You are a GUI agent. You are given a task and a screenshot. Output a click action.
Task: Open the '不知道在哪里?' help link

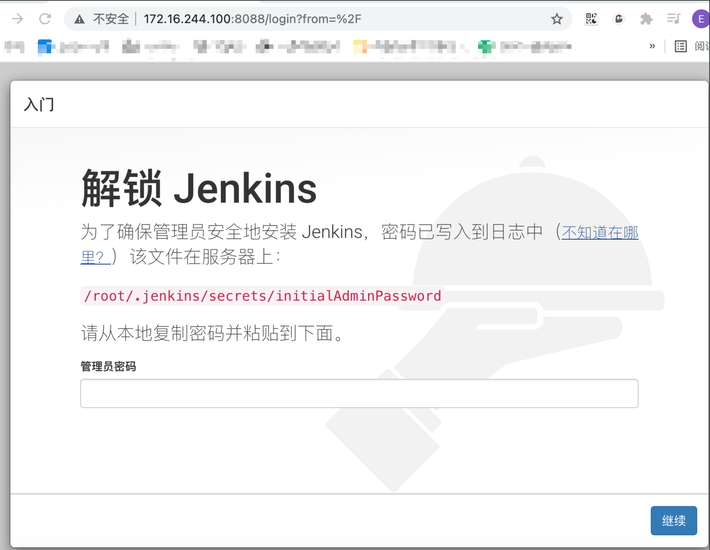point(600,232)
